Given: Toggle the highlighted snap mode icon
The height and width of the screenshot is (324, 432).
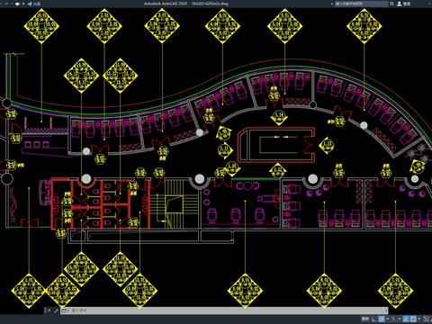Looking at the screenshot, I should coord(382,319).
